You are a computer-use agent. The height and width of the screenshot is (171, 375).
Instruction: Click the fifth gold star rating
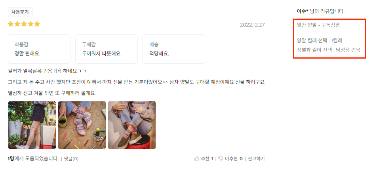click(37, 24)
